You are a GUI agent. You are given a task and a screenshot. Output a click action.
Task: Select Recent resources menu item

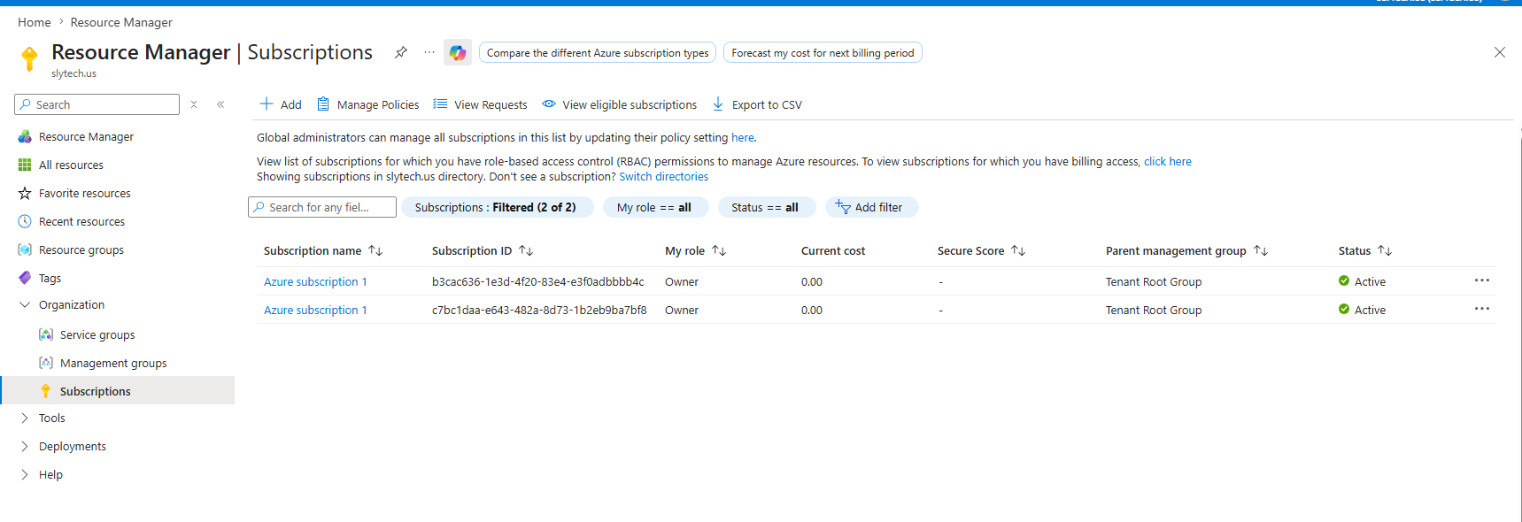(81, 221)
